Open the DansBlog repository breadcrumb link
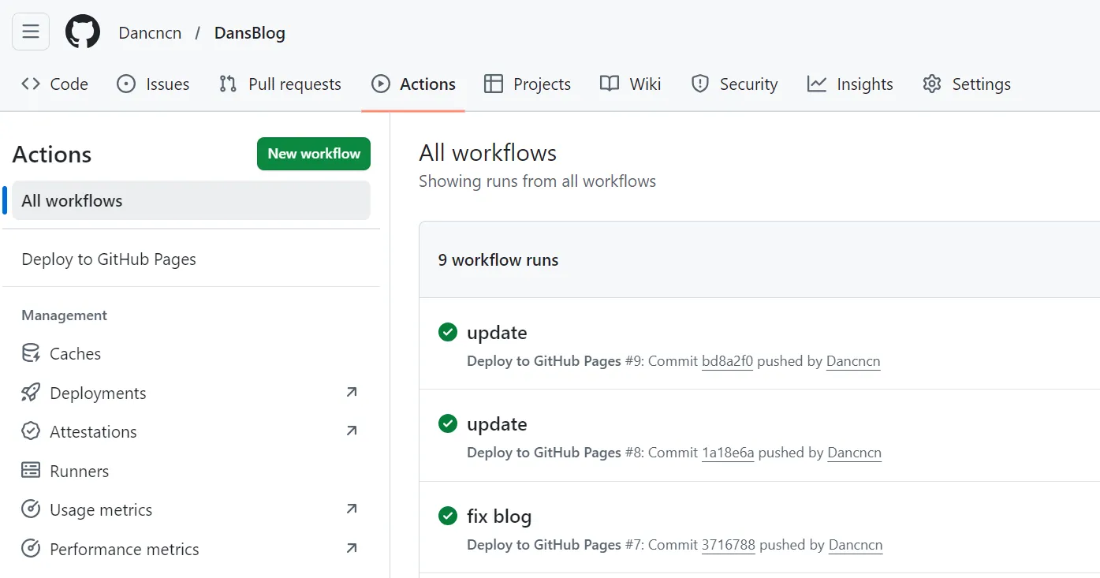The image size is (1100, 578). (250, 33)
